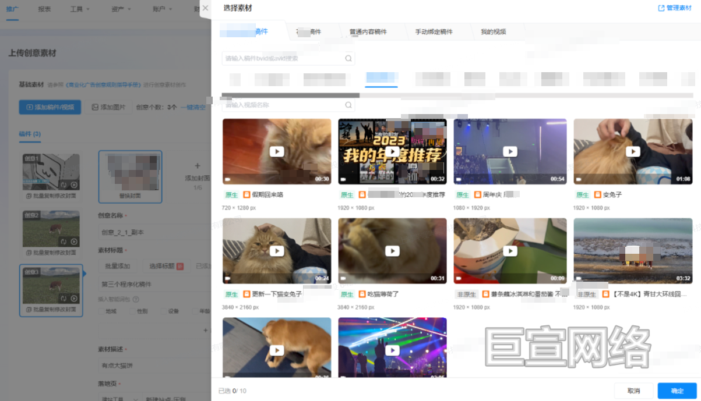Play the 更新一下猫变兔子 video
The height and width of the screenshot is (401, 701).
(277, 251)
